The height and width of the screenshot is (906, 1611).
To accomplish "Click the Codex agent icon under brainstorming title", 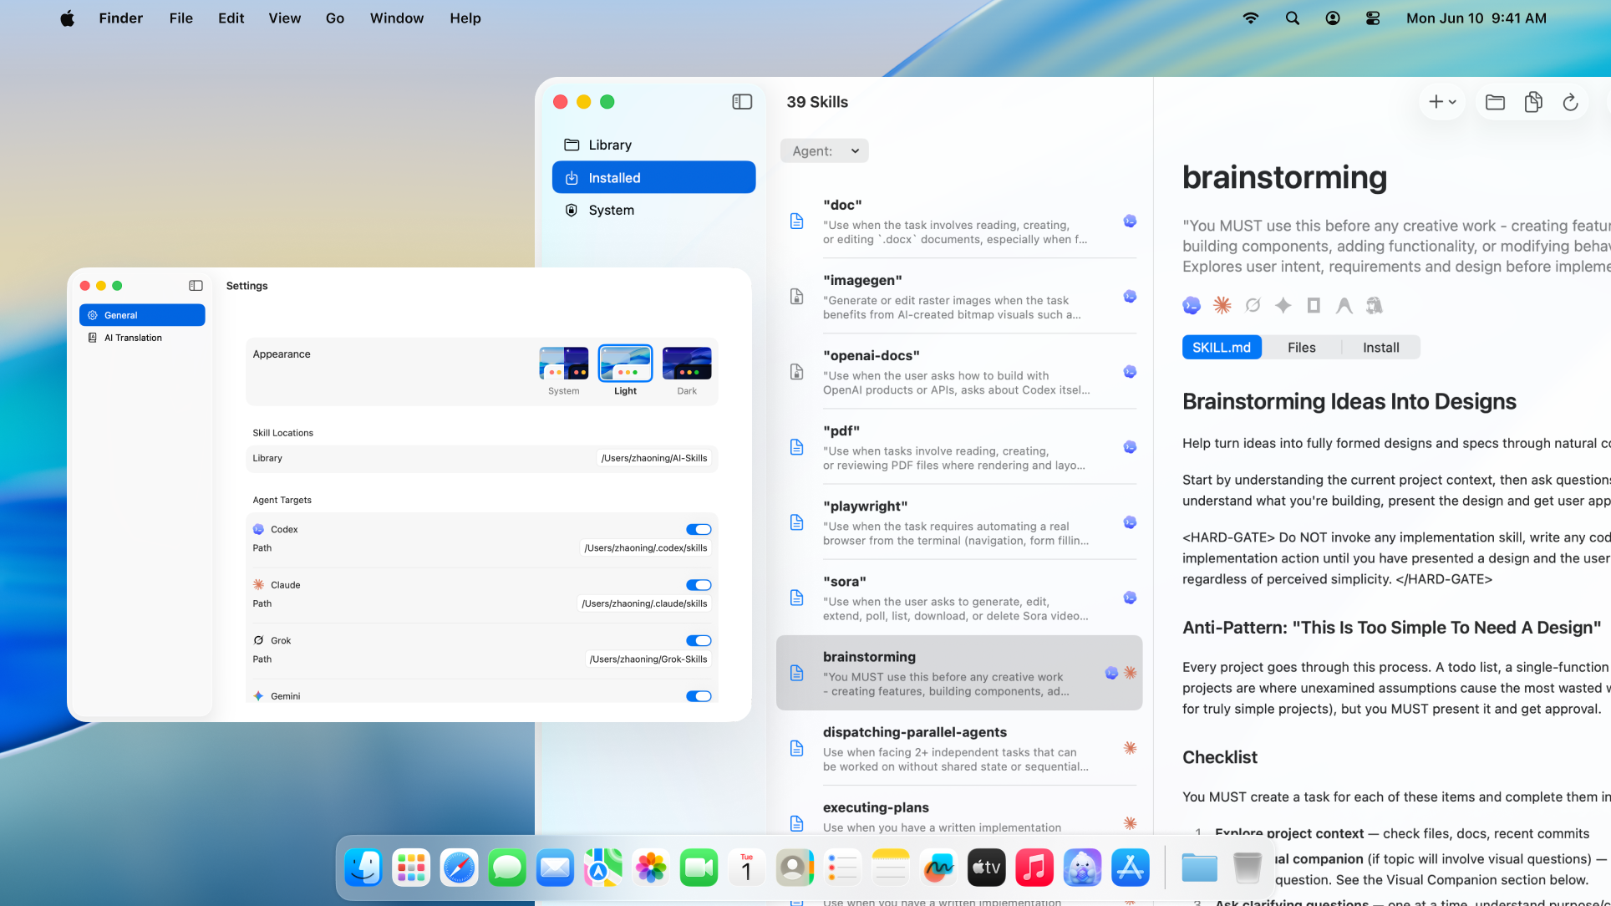I will [1192, 305].
